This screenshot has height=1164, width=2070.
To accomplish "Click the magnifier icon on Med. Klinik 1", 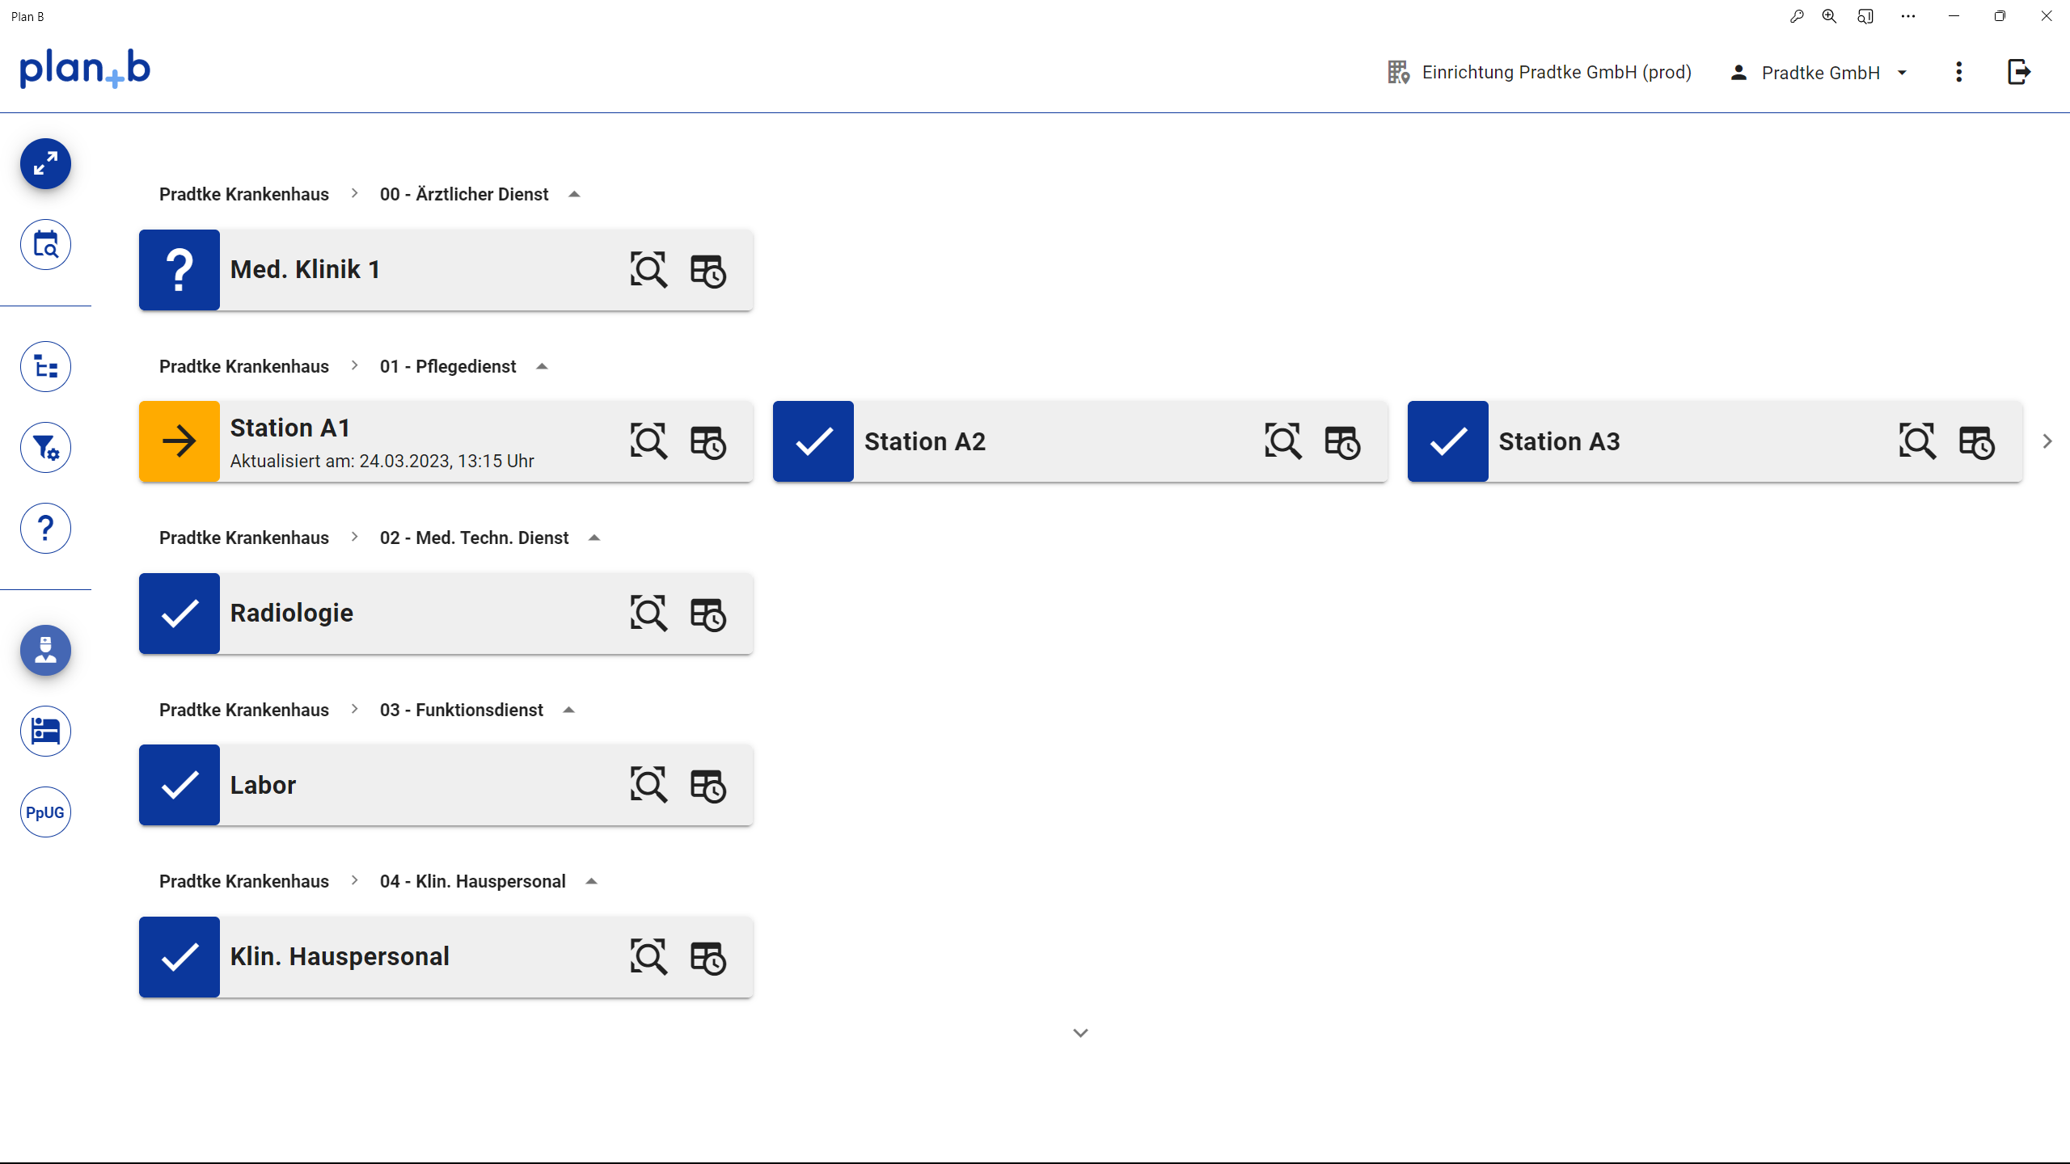I will (648, 270).
